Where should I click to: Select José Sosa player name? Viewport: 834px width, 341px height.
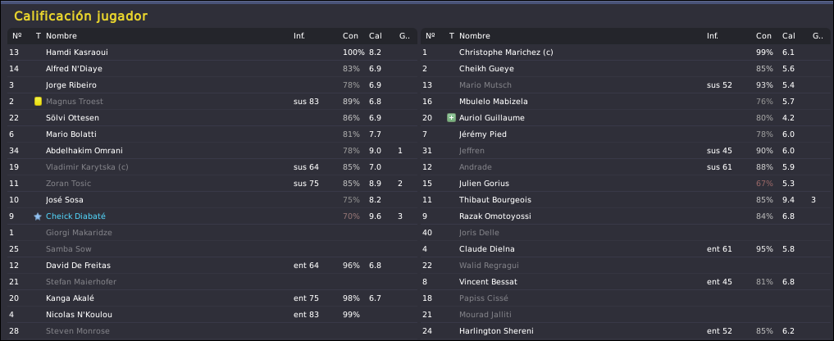(64, 200)
